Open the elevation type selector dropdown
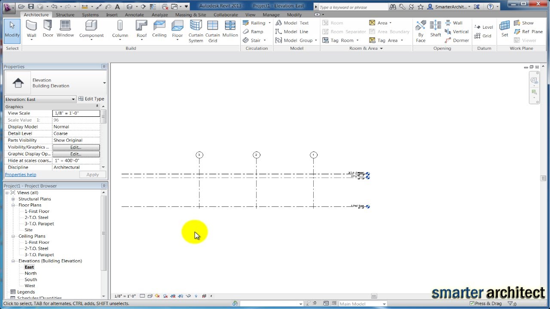550x309 pixels. click(104, 83)
